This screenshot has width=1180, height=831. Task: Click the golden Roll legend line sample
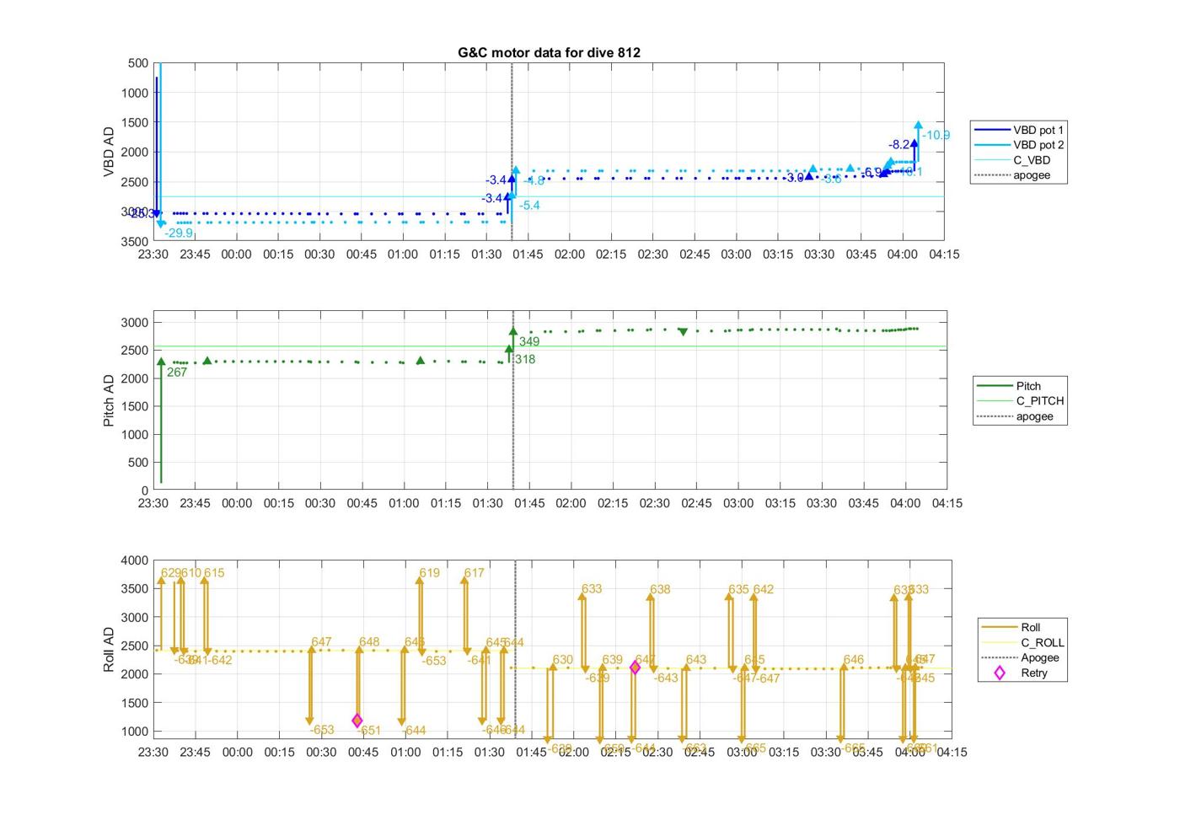click(x=1000, y=627)
